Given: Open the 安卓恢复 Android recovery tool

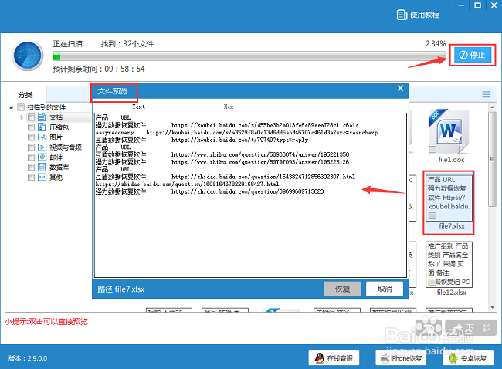Looking at the screenshot, I should click(468, 357).
